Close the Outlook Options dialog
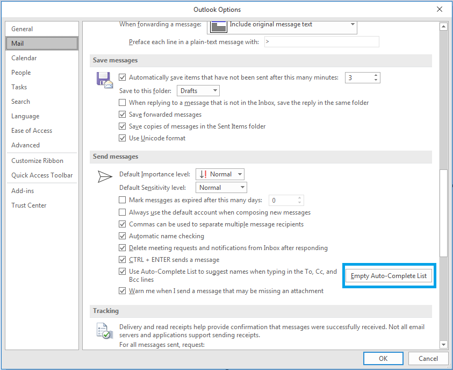This screenshot has height=370, width=453. pyautogui.click(x=440, y=9)
